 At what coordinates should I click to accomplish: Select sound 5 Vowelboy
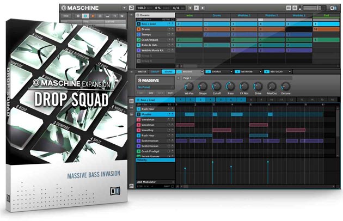(x=155, y=130)
